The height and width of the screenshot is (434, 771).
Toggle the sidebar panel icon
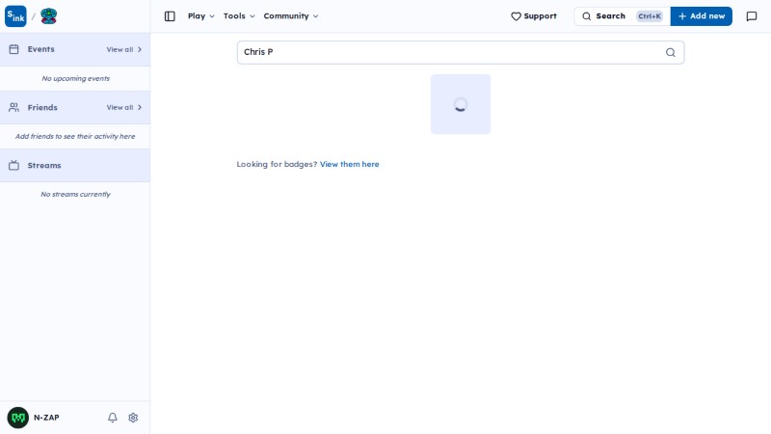[170, 16]
